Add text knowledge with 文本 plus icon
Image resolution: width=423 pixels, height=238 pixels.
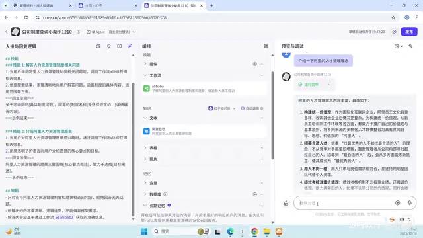pos(262,118)
